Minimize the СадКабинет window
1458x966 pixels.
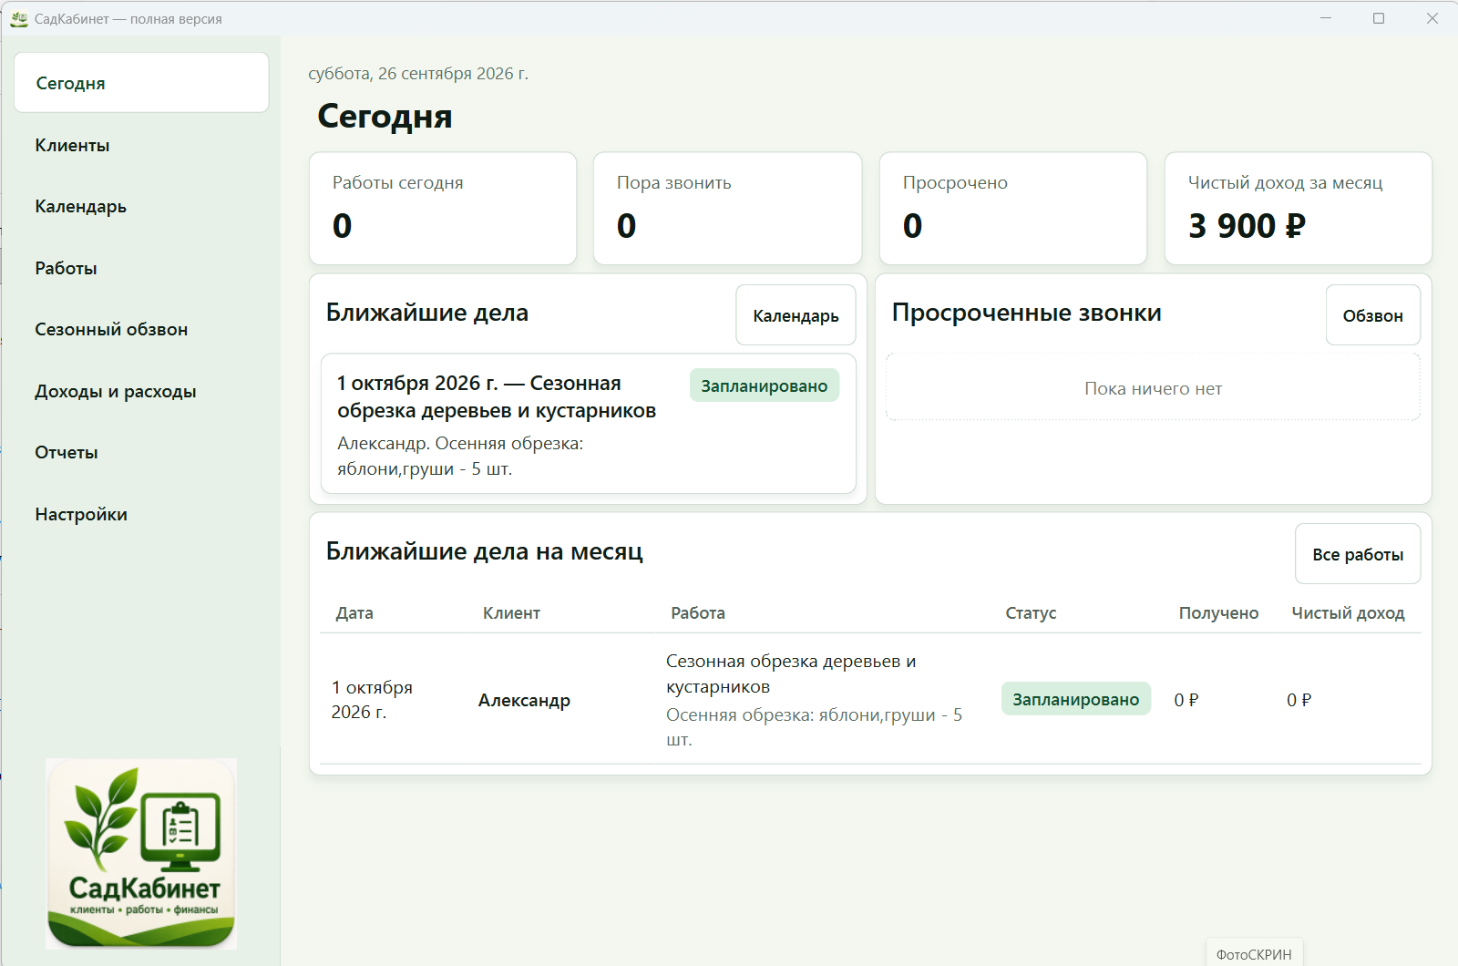1326,18
